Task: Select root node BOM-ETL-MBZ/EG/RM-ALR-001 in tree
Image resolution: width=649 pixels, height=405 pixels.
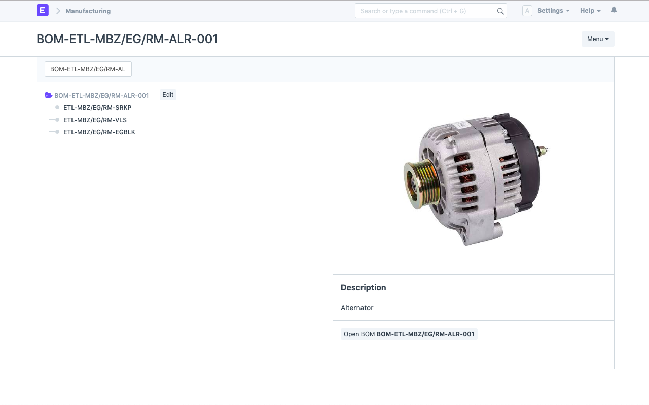Action: (x=101, y=95)
